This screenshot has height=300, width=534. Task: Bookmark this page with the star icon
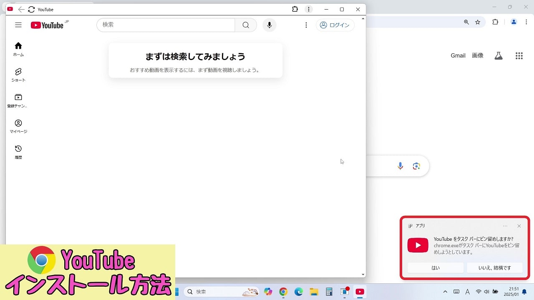pos(478,22)
